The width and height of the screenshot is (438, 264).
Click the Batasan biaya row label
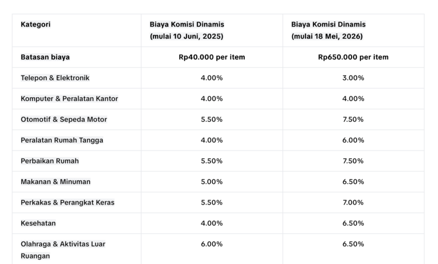45,57
